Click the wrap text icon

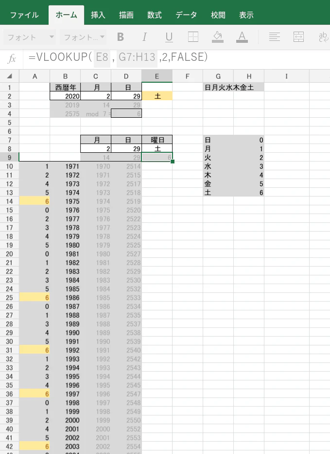point(323,37)
